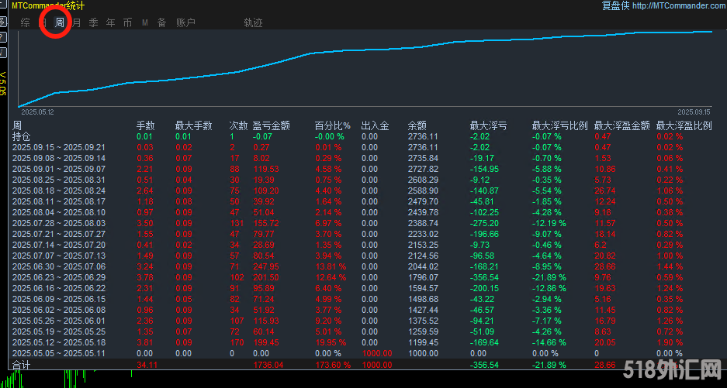This screenshot has width=727, height=388.
Task: Open the 年 (yearly) tab
Action: (x=110, y=22)
